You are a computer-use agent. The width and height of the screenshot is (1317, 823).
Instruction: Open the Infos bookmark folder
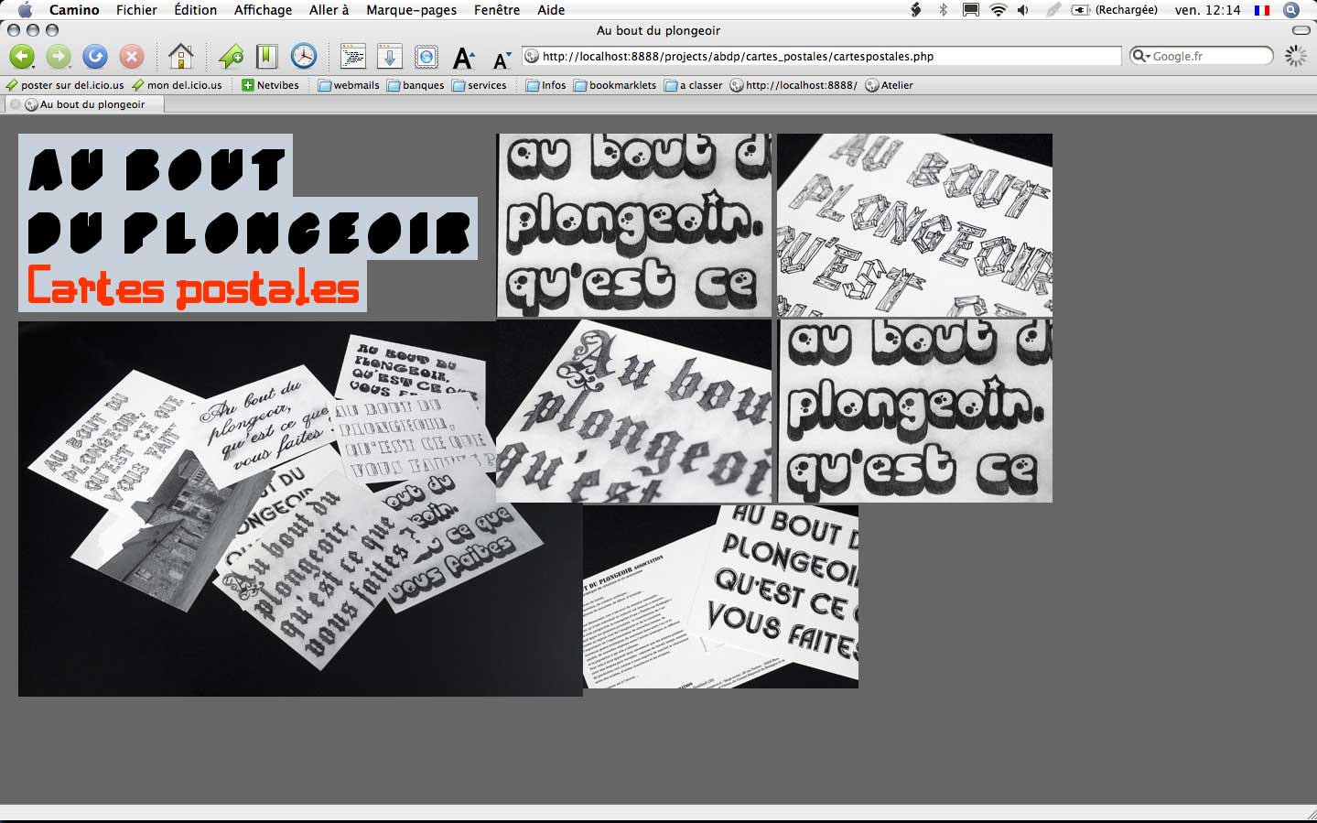[x=545, y=85]
